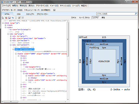Click the blue refresh arrows icon

point(13,18)
